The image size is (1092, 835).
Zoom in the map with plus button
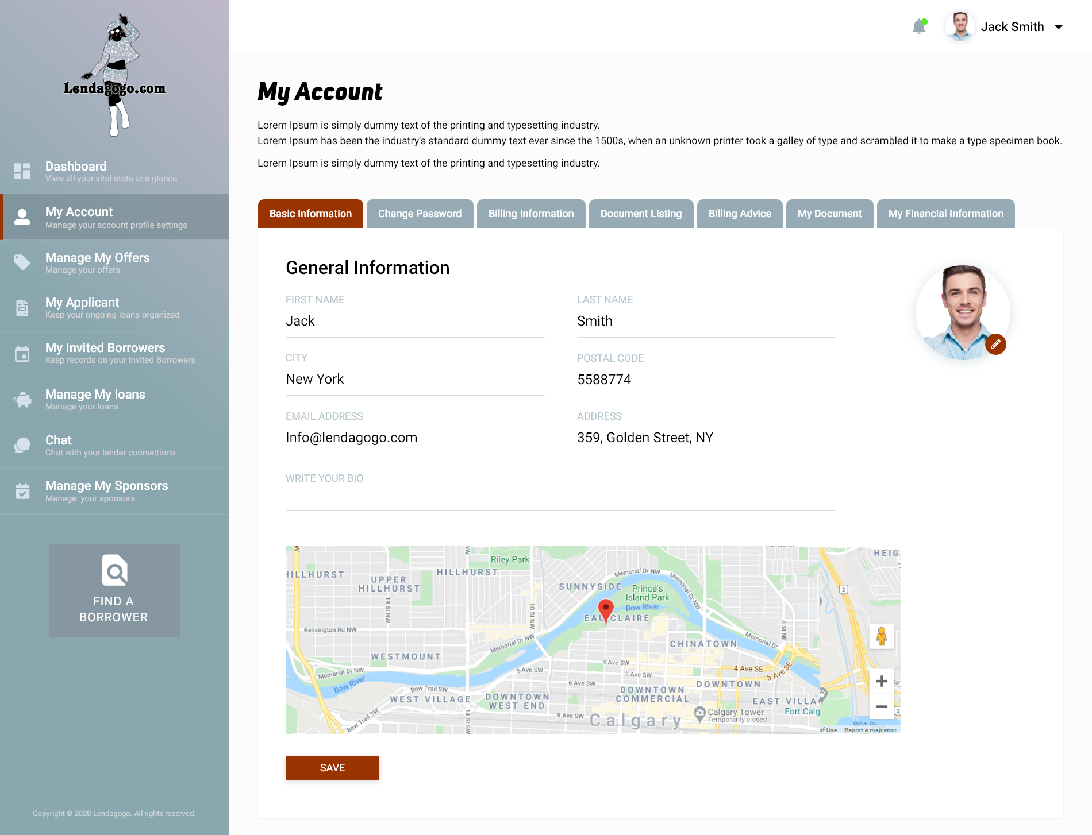pos(881,682)
